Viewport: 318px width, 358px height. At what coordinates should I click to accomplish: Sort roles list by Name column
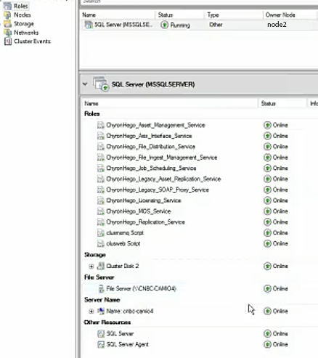point(118,15)
